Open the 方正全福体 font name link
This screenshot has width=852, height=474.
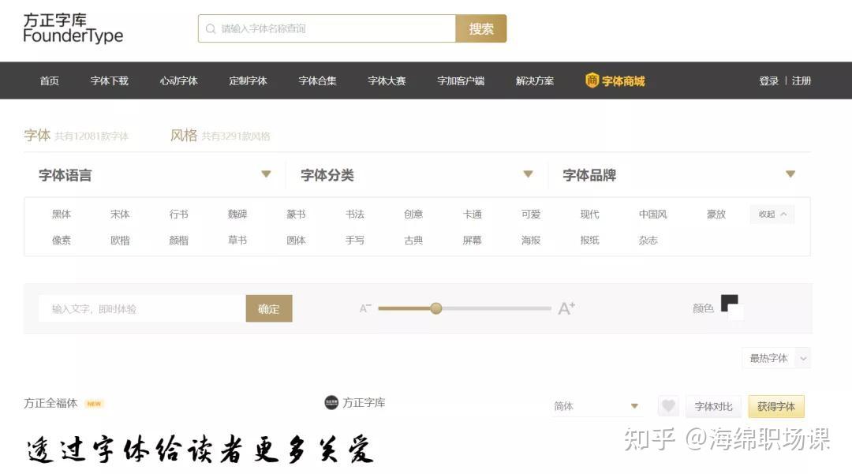[x=50, y=403]
